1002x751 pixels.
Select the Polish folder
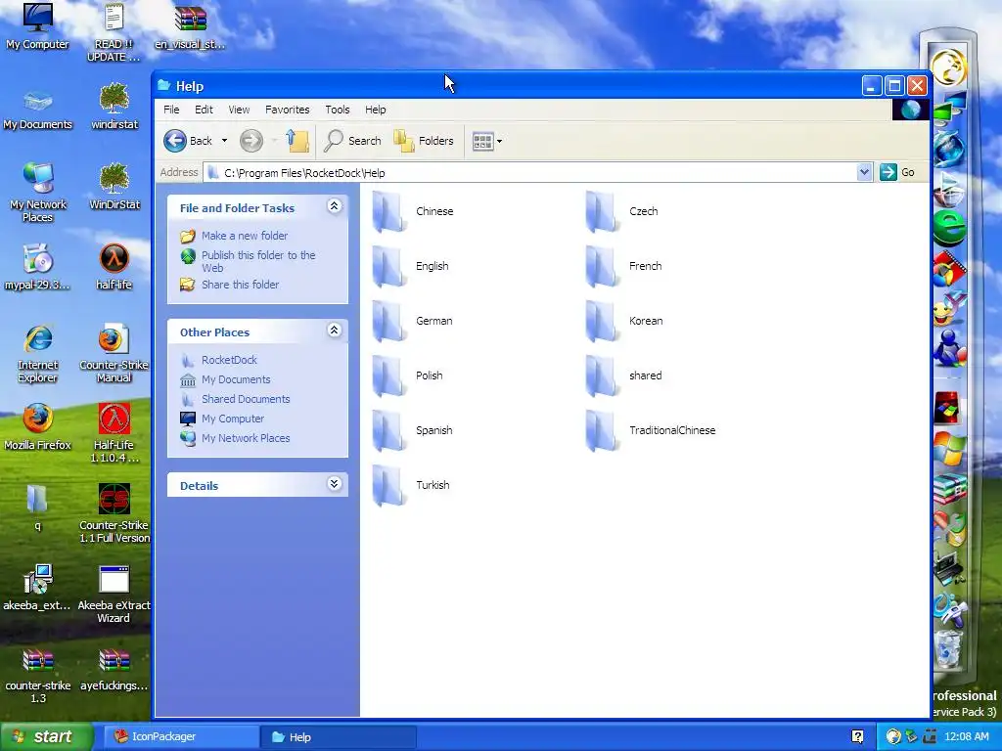click(x=408, y=376)
